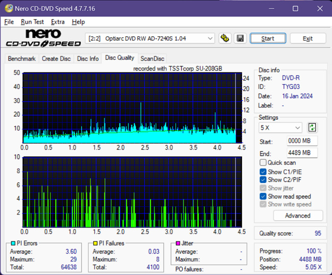
Task: Click the PI Errors graph area
Action: 132,108
